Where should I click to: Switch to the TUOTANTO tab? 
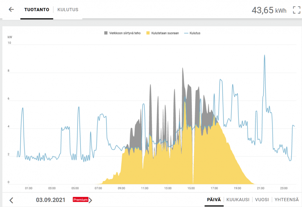click(x=37, y=10)
